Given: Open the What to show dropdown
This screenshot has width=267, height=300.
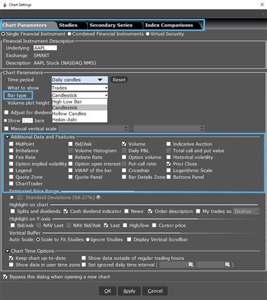Looking at the screenshot, I should tap(79, 88).
